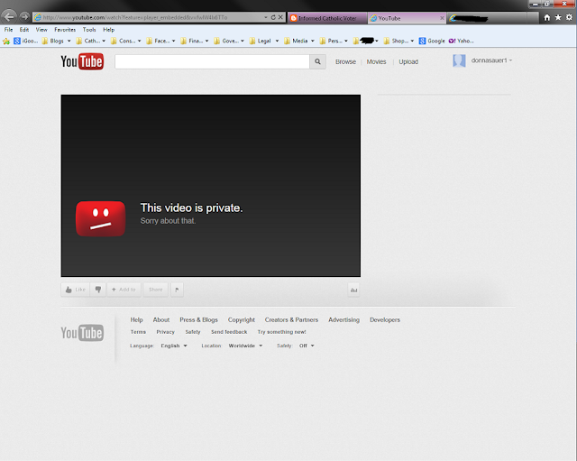Click the browser Back arrow button
The height and width of the screenshot is (461, 577).
(9, 16)
